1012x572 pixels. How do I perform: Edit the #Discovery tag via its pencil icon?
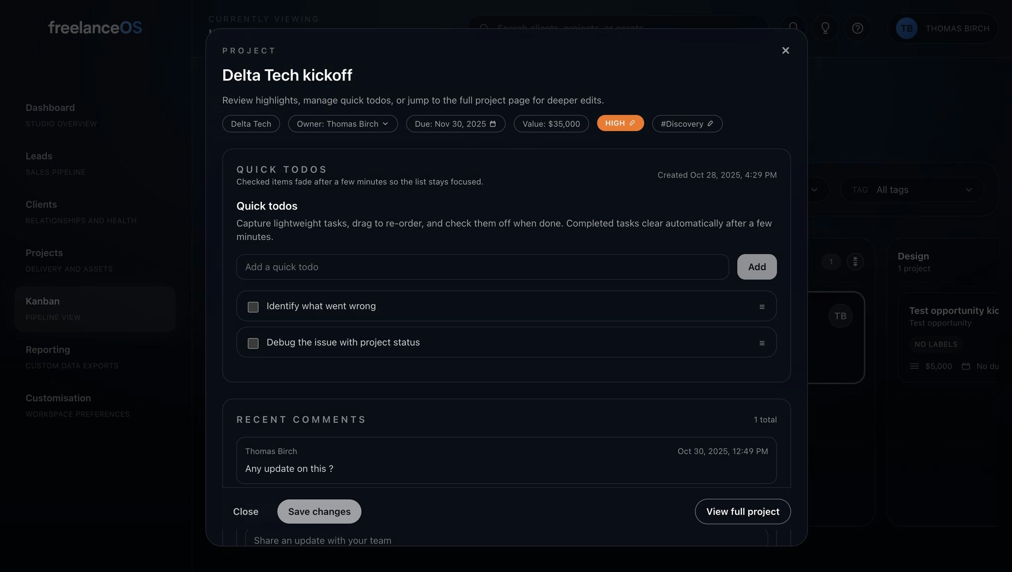(711, 123)
